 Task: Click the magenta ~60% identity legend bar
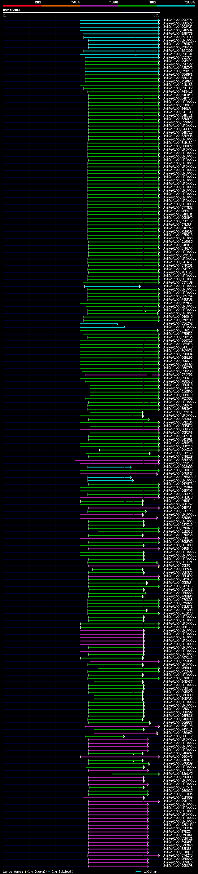(x=99, y=6)
